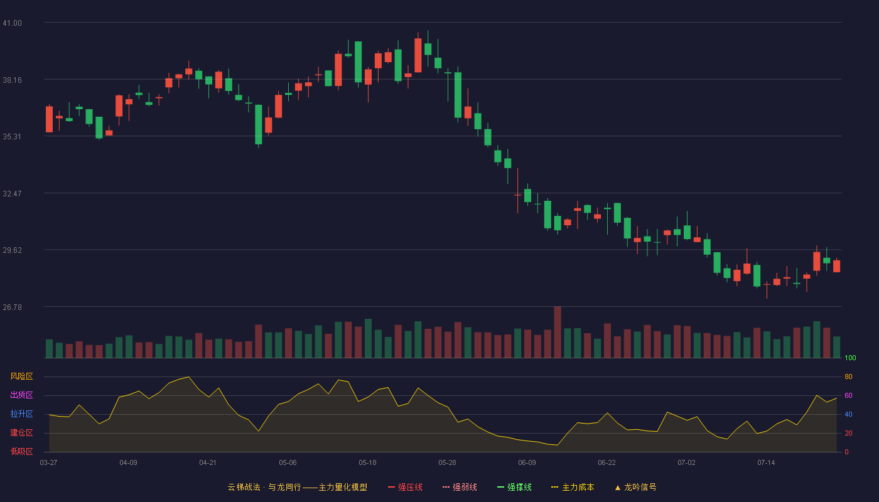The height and width of the screenshot is (502, 879).
Task: Click the 04-09 date label
Action: point(128,462)
